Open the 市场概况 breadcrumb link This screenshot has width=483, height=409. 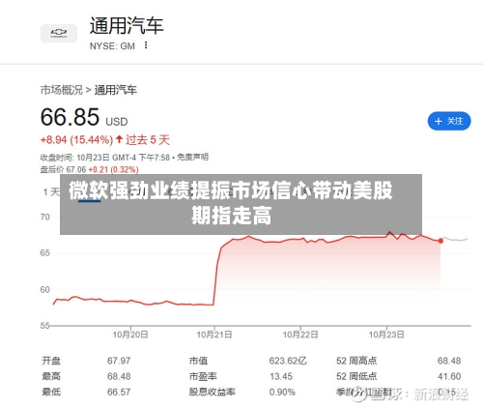point(62,90)
